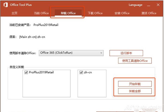The image size is (164, 112).
Task: Open the 安装 Office tab
Action: pos(122,13)
